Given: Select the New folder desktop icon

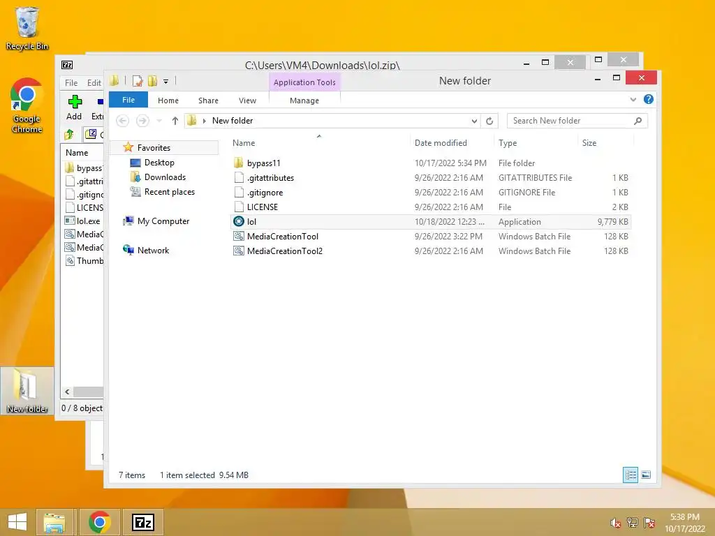Looking at the screenshot, I should 27,391.
